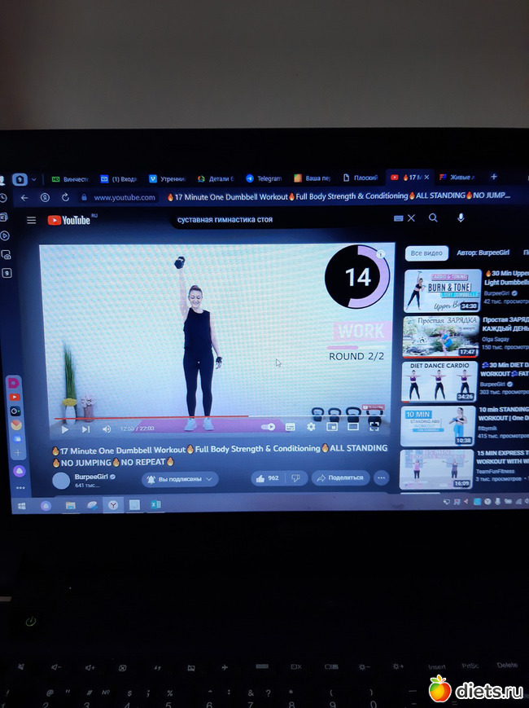Select the 'Все видео' filter chip

[426, 253]
